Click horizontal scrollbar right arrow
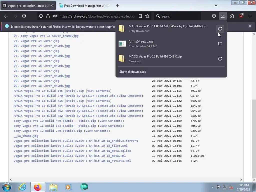This screenshot has width=256, height=192. pyautogui.click(x=241, y=179)
